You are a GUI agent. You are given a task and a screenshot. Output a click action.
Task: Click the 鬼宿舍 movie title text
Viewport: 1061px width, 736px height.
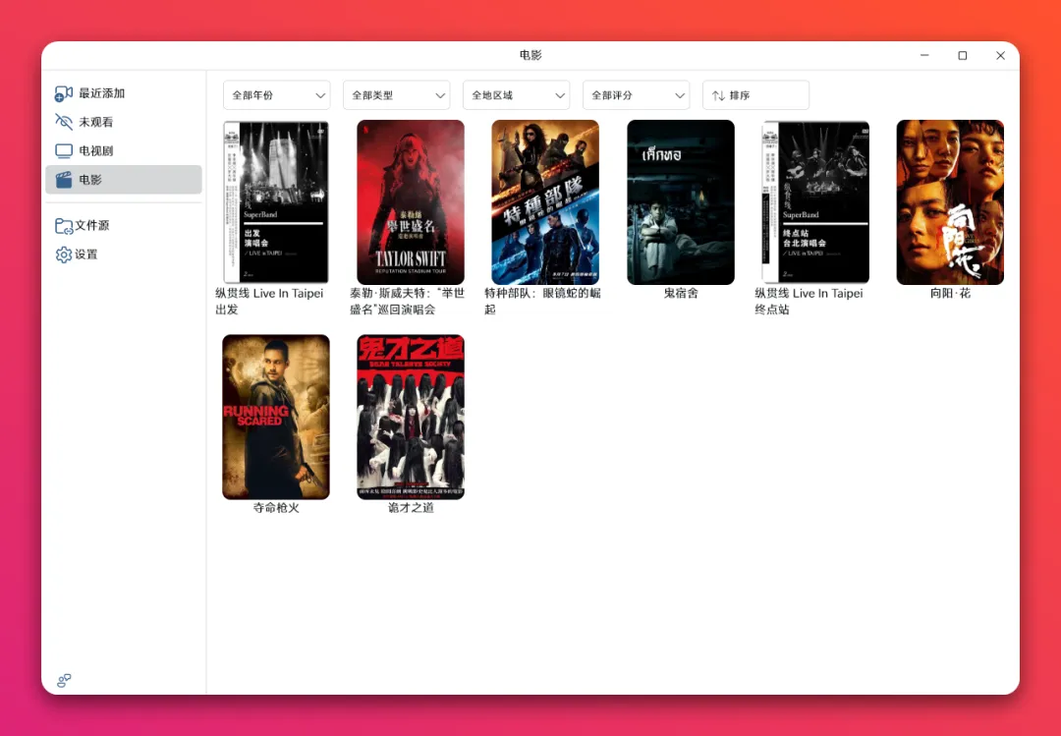pos(681,293)
